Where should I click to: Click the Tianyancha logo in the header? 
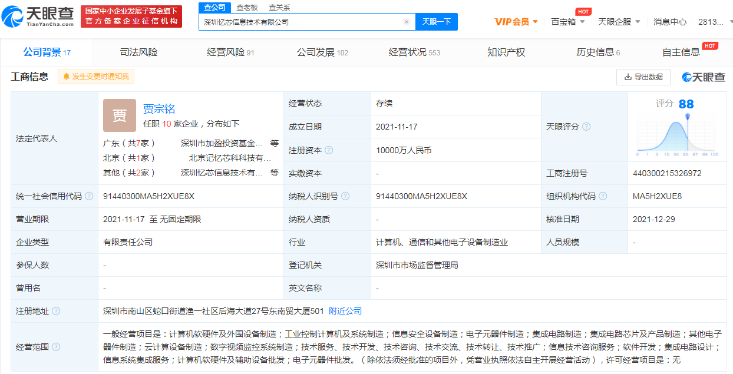pyautogui.click(x=38, y=17)
